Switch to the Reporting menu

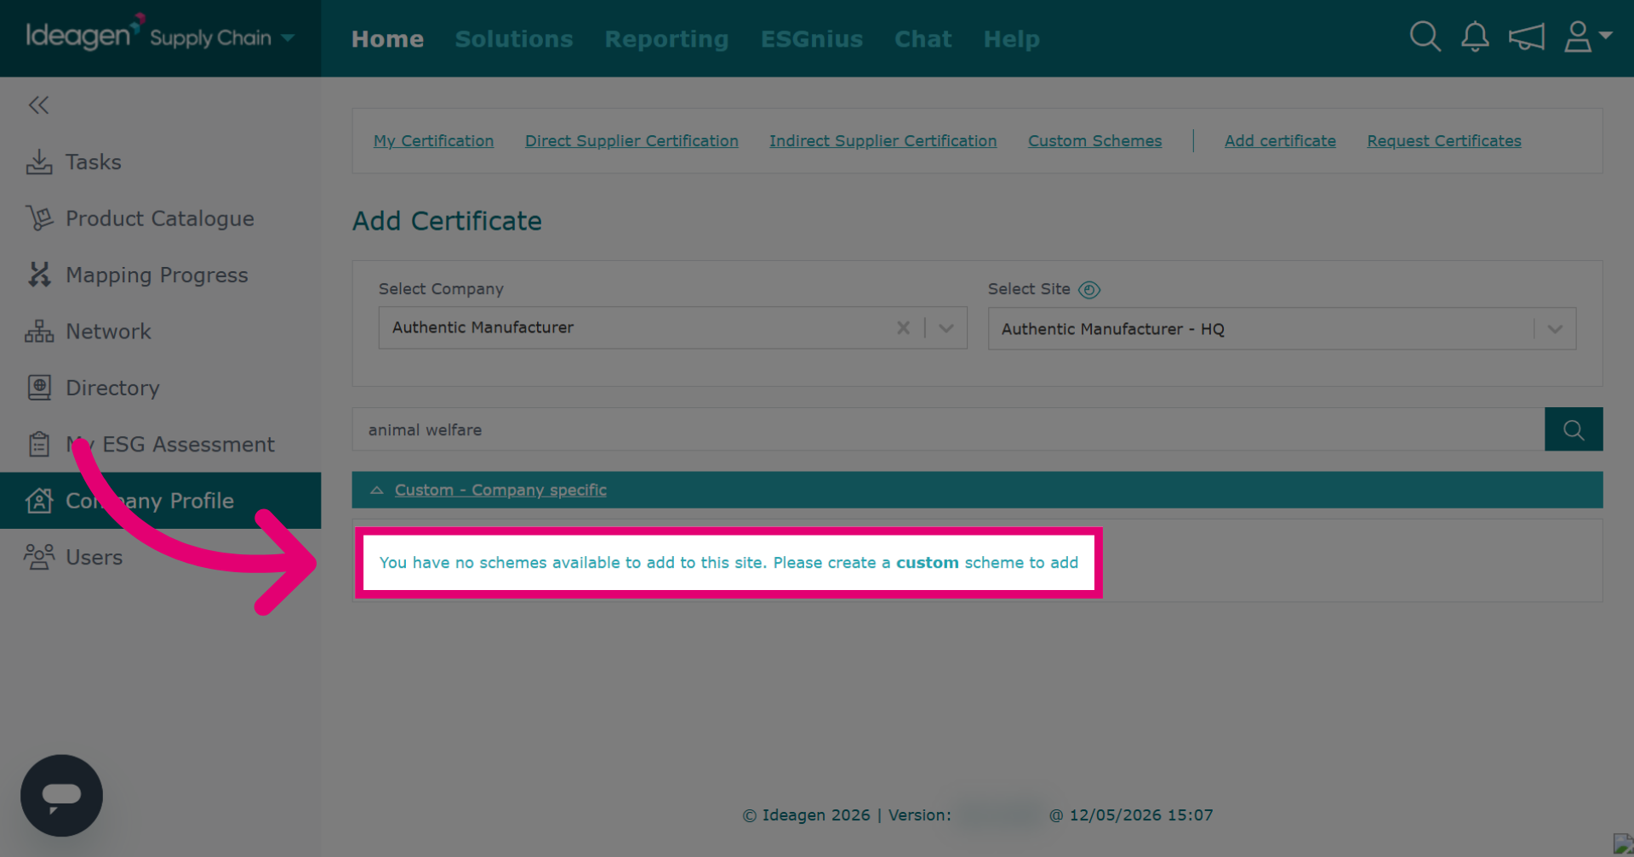pyautogui.click(x=666, y=39)
